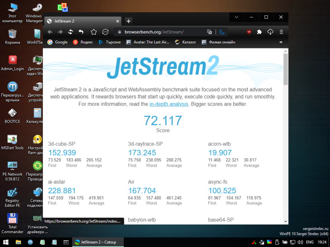
Task: Click the acorn-wtb score 19.907
Action: point(220,153)
